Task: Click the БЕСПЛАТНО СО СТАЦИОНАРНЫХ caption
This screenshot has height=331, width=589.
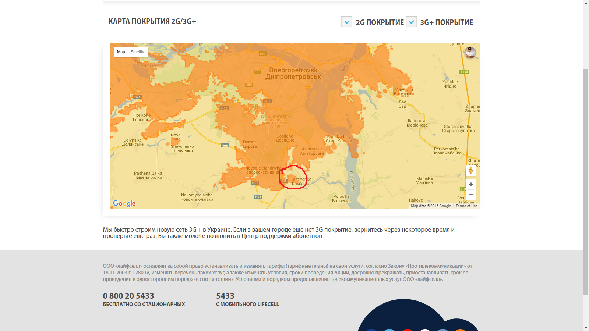Action: click(144, 304)
